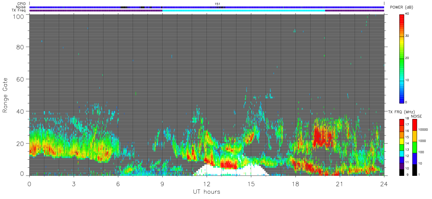Screen dimensions: 432x199
Task: Click the 100 tick on the Range Gate axis
Action: (x=18, y=16)
